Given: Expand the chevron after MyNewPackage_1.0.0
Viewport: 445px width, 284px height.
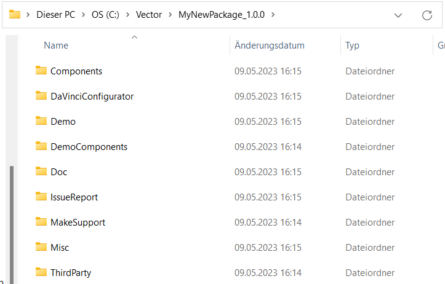Looking at the screenshot, I should point(273,15).
